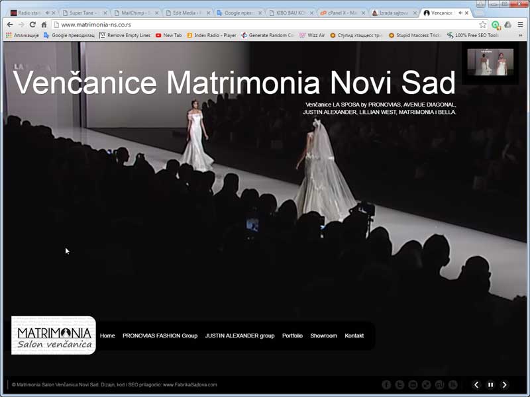530x397 pixels.
Task: Open the New Tab YouTube bookmark
Action: (x=168, y=35)
